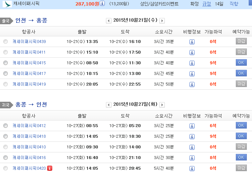Click OK button for flight 0417
The image size is (252, 173).
241,73
